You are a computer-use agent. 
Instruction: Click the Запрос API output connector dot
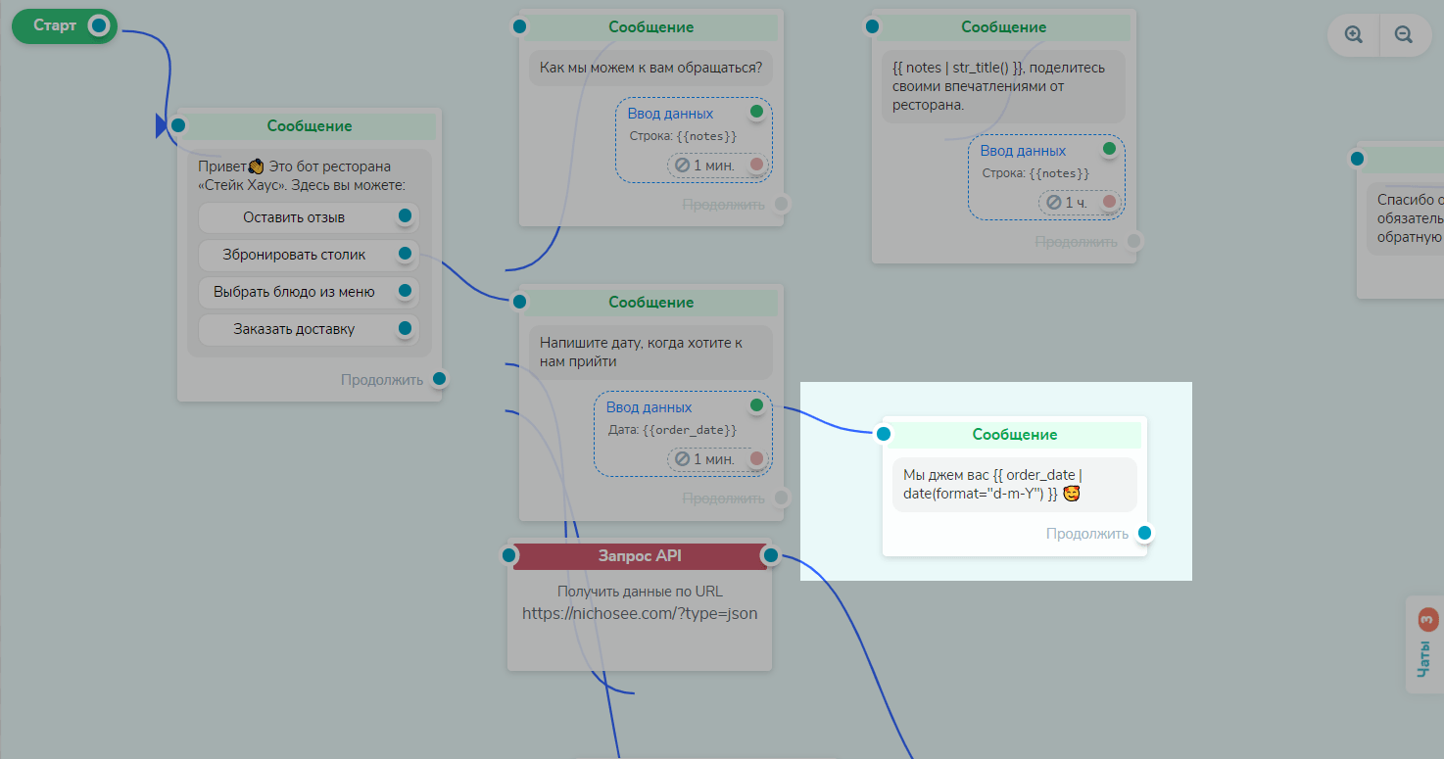pos(771,556)
